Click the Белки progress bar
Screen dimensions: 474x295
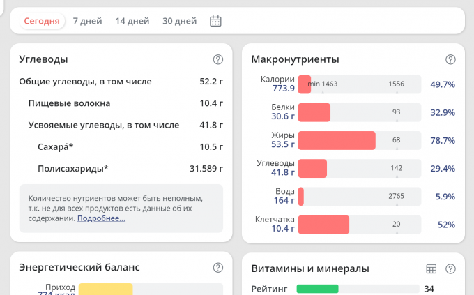coord(359,112)
